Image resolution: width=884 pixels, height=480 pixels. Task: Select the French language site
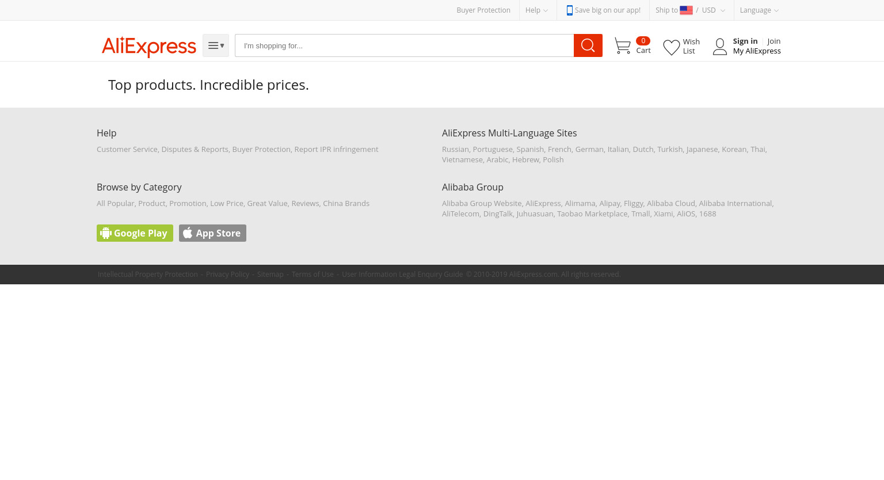[x=559, y=149]
